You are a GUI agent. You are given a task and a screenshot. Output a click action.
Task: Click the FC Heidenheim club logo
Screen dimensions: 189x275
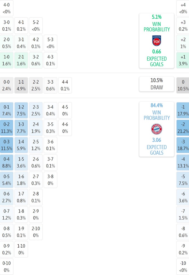click(x=157, y=41)
